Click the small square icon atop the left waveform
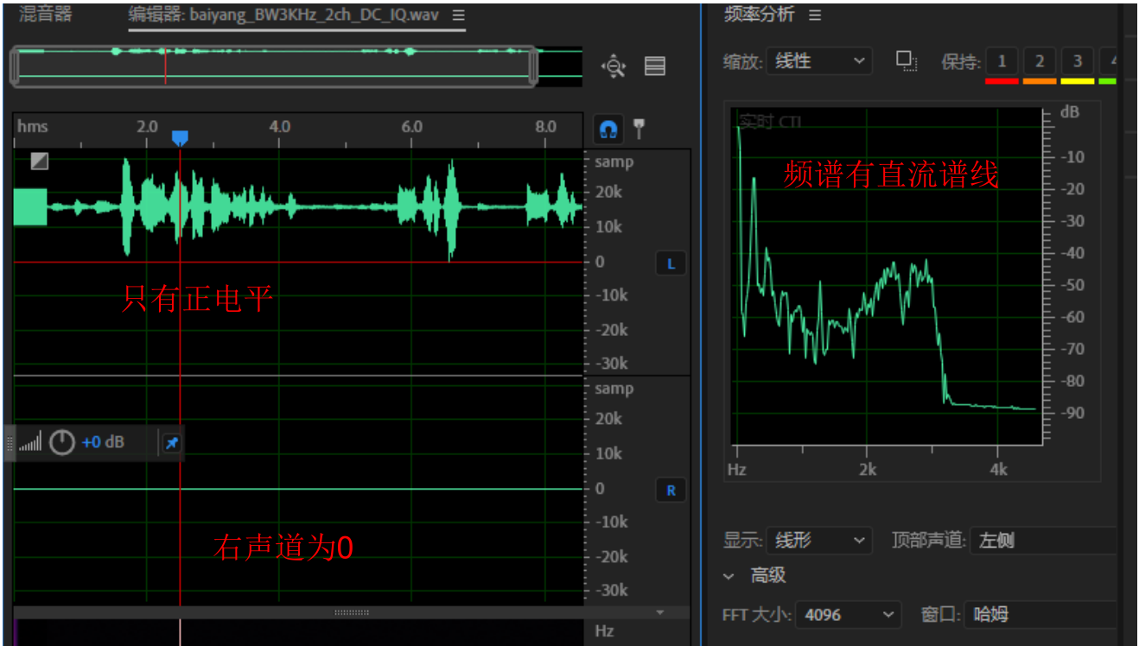This screenshot has height=646, width=1139. pos(39,161)
